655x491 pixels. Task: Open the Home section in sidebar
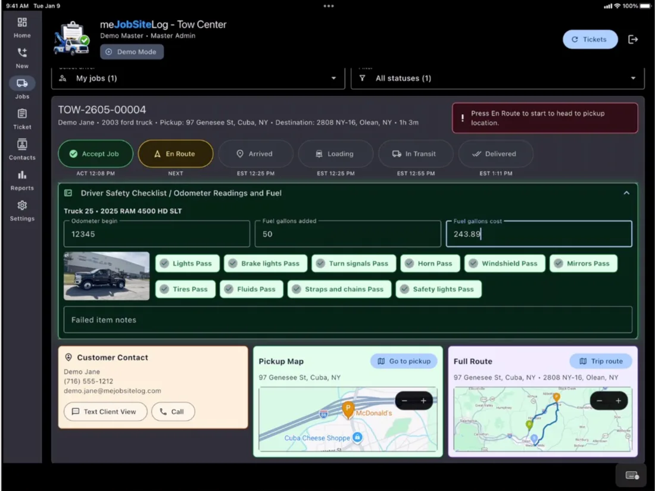pos(21,27)
